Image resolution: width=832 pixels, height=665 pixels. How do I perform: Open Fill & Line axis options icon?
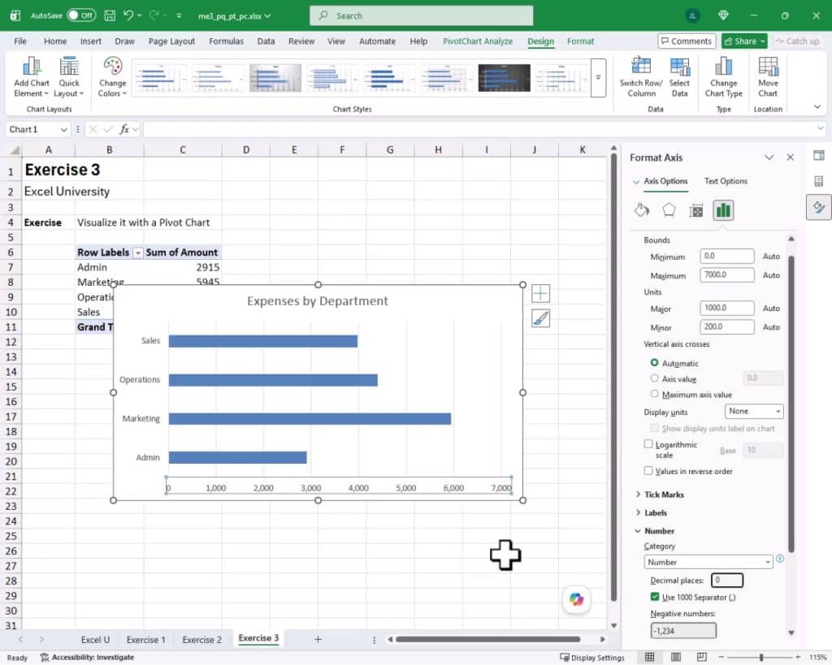click(642, 210)
